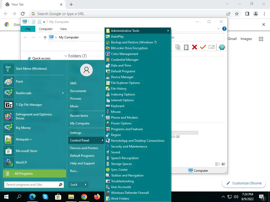This screenshot has width=270, height=202.
Task: Expand Administrative Tools submenu
Action: click(x=138, y=31)
